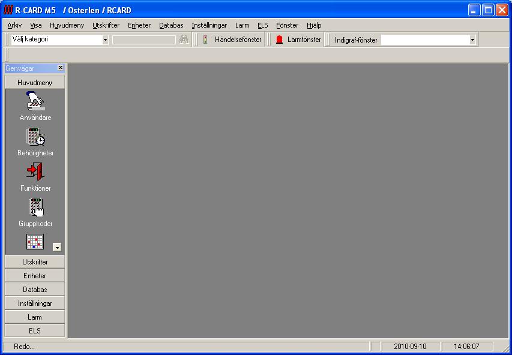
Task: Select Enheter section in Genvägar panel
Action: click(x=35, y=276)
